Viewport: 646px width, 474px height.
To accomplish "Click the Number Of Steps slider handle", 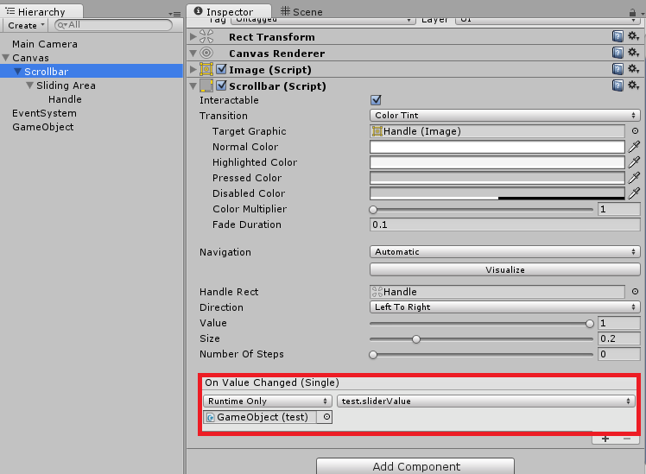I will pos(373,355).
